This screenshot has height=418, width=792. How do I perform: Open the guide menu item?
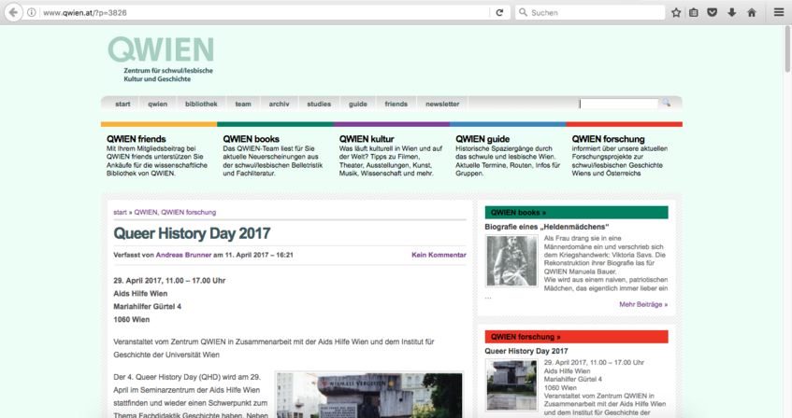coord(357,104)
